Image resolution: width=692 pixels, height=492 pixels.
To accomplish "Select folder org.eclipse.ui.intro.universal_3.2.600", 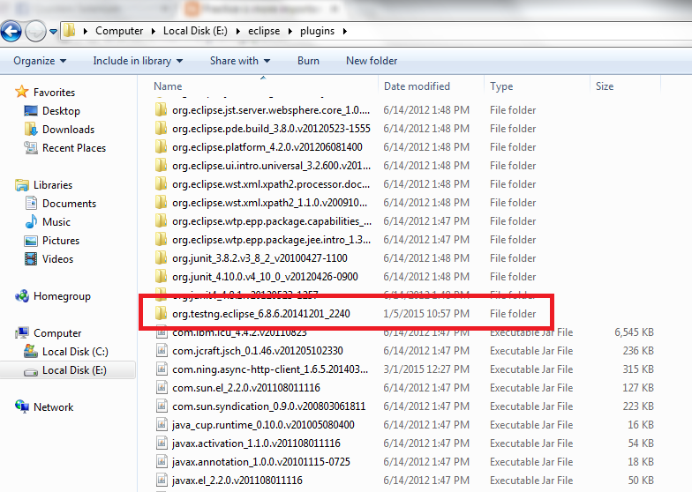I will coord(271,166).
